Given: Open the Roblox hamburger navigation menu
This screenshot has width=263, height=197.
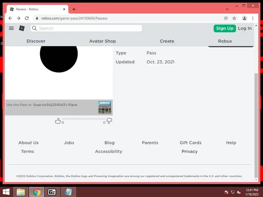Looking at the screenshot, I should [11, 28].
